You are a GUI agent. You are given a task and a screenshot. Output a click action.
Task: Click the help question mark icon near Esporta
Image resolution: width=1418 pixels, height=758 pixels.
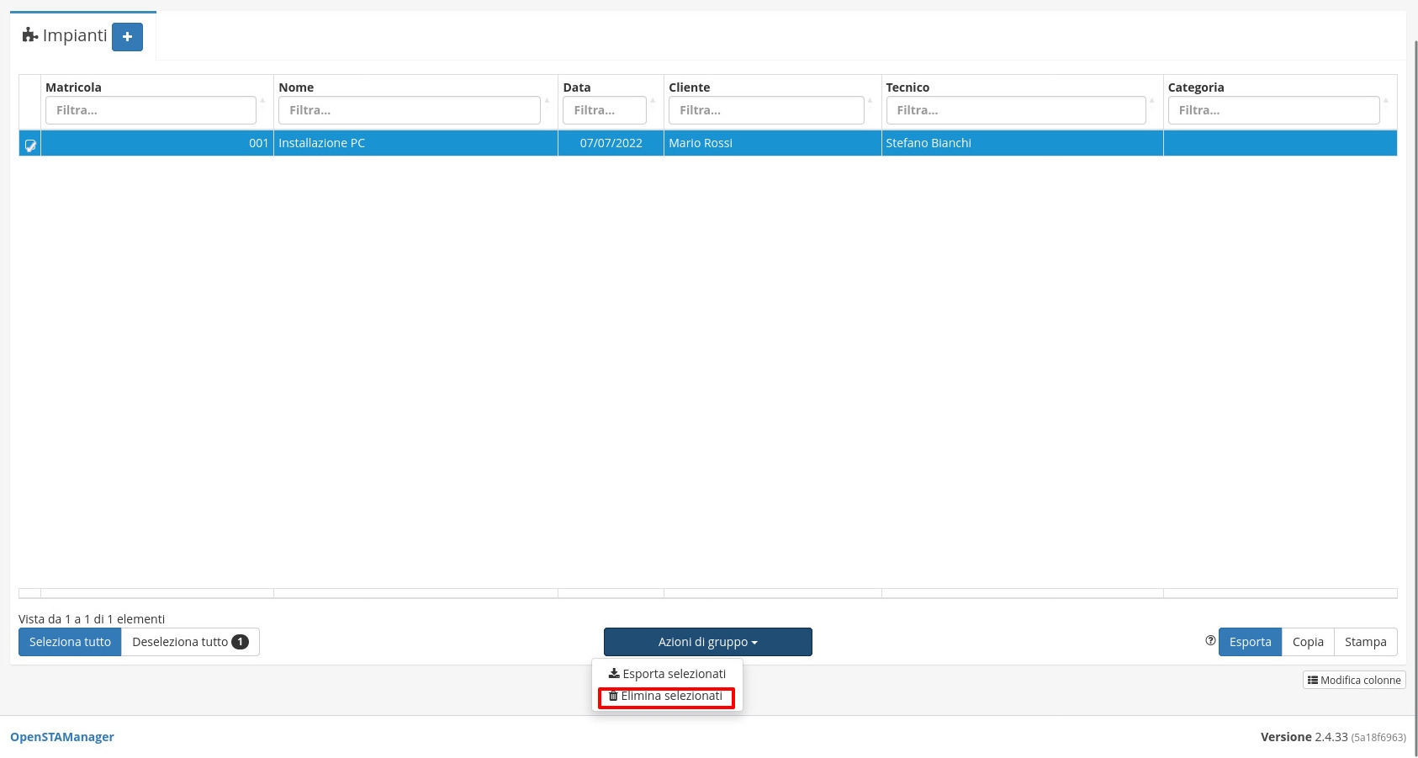tap(1210, 641)
